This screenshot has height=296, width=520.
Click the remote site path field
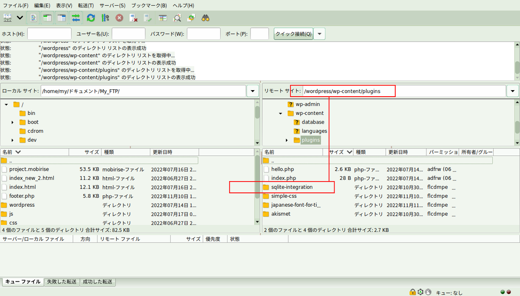(x=404, y=91)
